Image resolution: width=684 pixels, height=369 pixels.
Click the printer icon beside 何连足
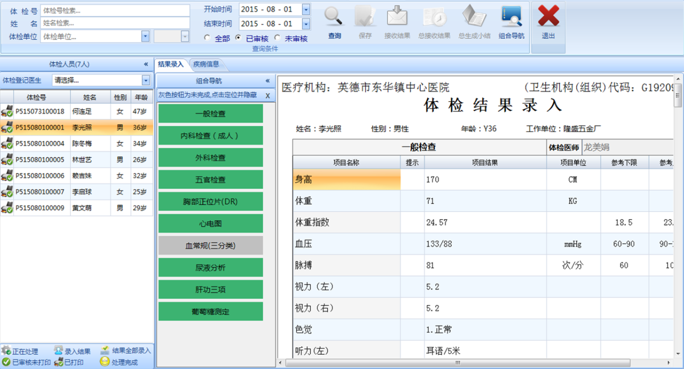[7, 112]
